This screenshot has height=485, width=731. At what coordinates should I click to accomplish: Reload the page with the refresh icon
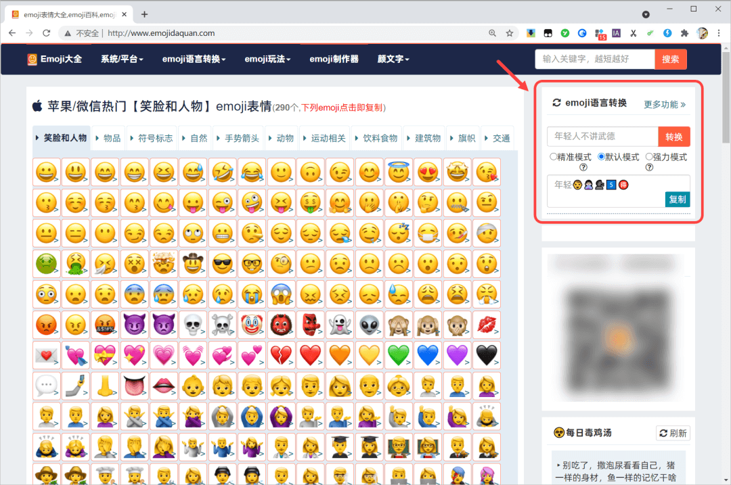pyautogui.click(x=46, y=33)
